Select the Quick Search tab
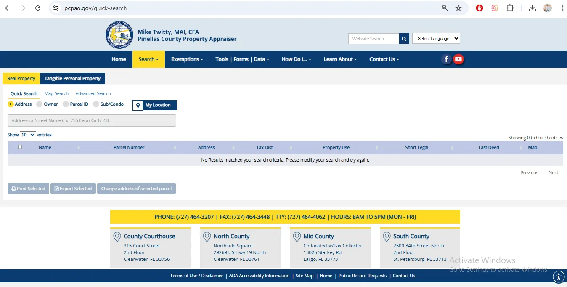Screen dimensions: 567x287 (x=24, y=93)
